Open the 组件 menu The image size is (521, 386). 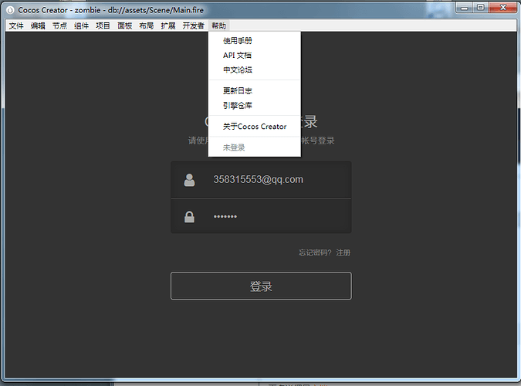81,25
